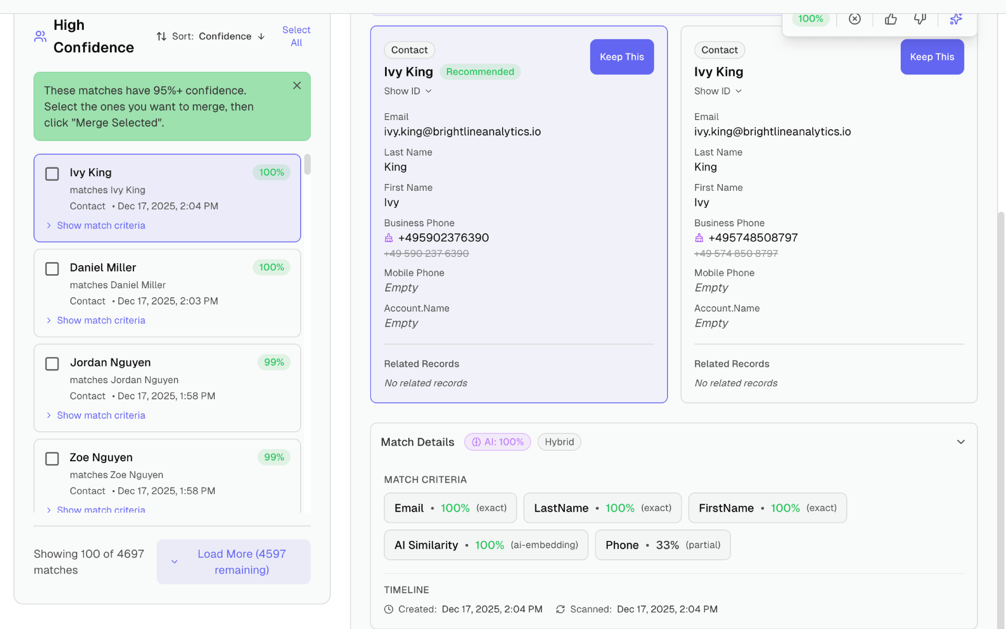1006x629 pixels.
Task: Expand Show ID on the left contact
Action: 408,91
